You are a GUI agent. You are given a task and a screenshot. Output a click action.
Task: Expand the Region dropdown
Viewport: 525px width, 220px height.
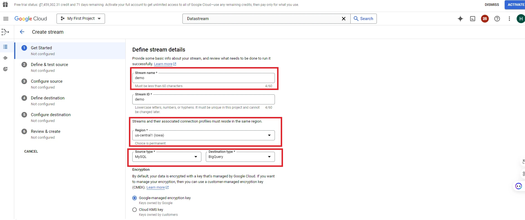click(203, 135)
